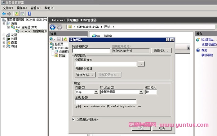Click the browse ".." button for physical path
This screenshot has height=136, width=217.
click(141, 64)
